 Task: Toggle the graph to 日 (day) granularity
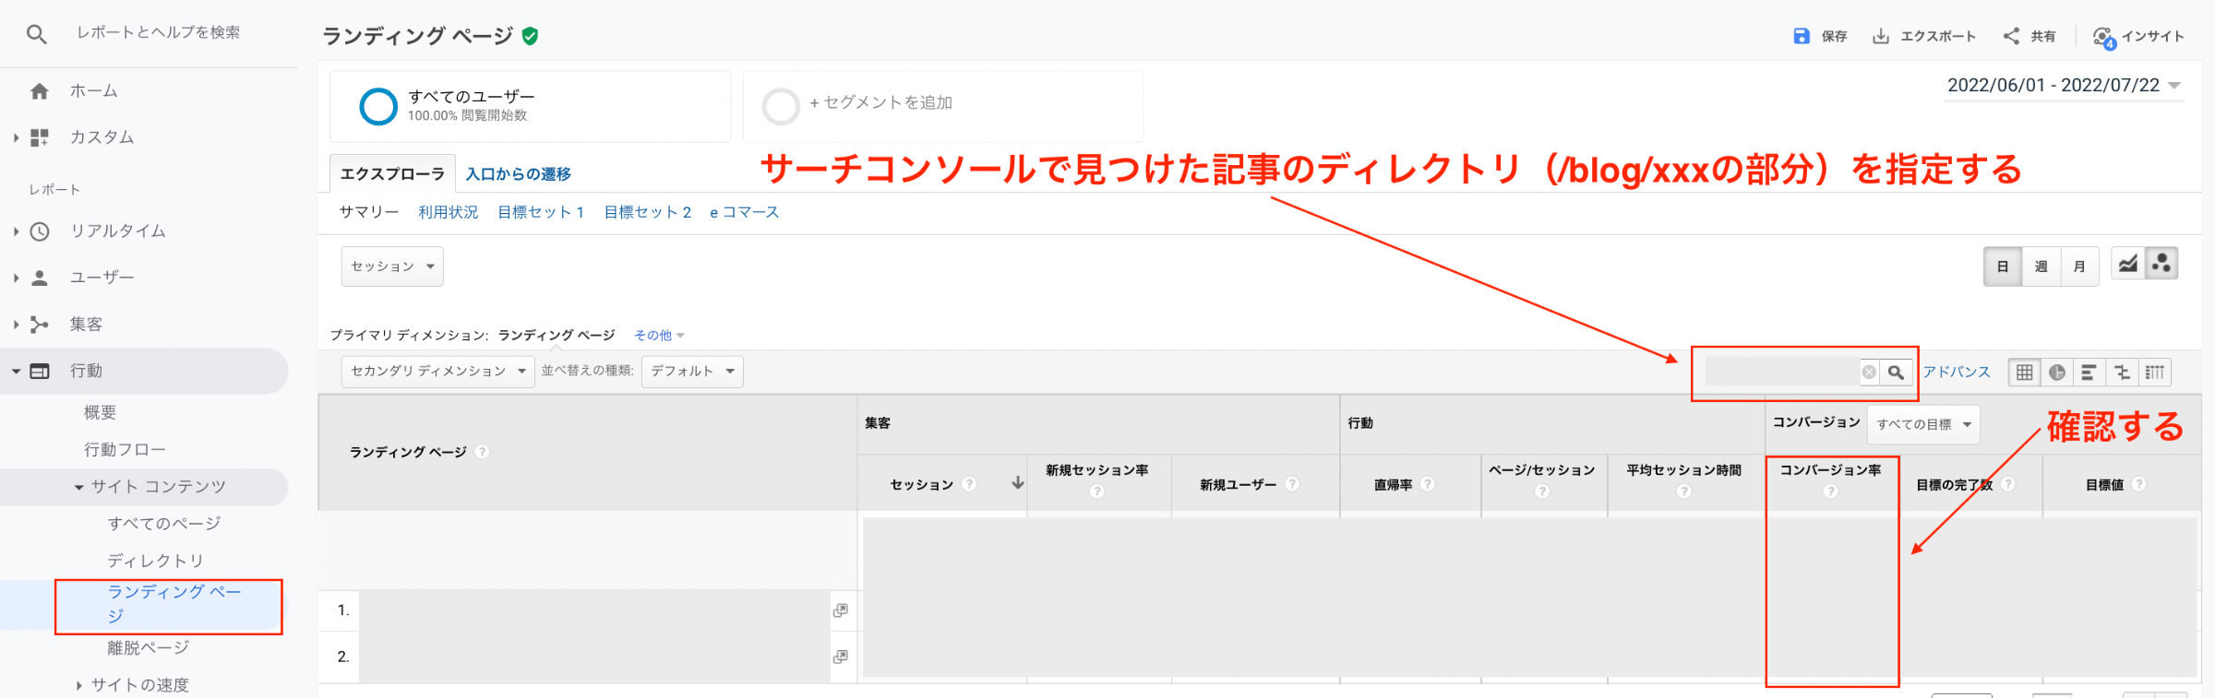pyautogui.click(x=2003, y=266)
